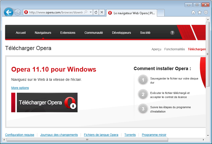Open the Fichiers de langue Opera link
Screen dimensions: 212x144
(101, 135)
